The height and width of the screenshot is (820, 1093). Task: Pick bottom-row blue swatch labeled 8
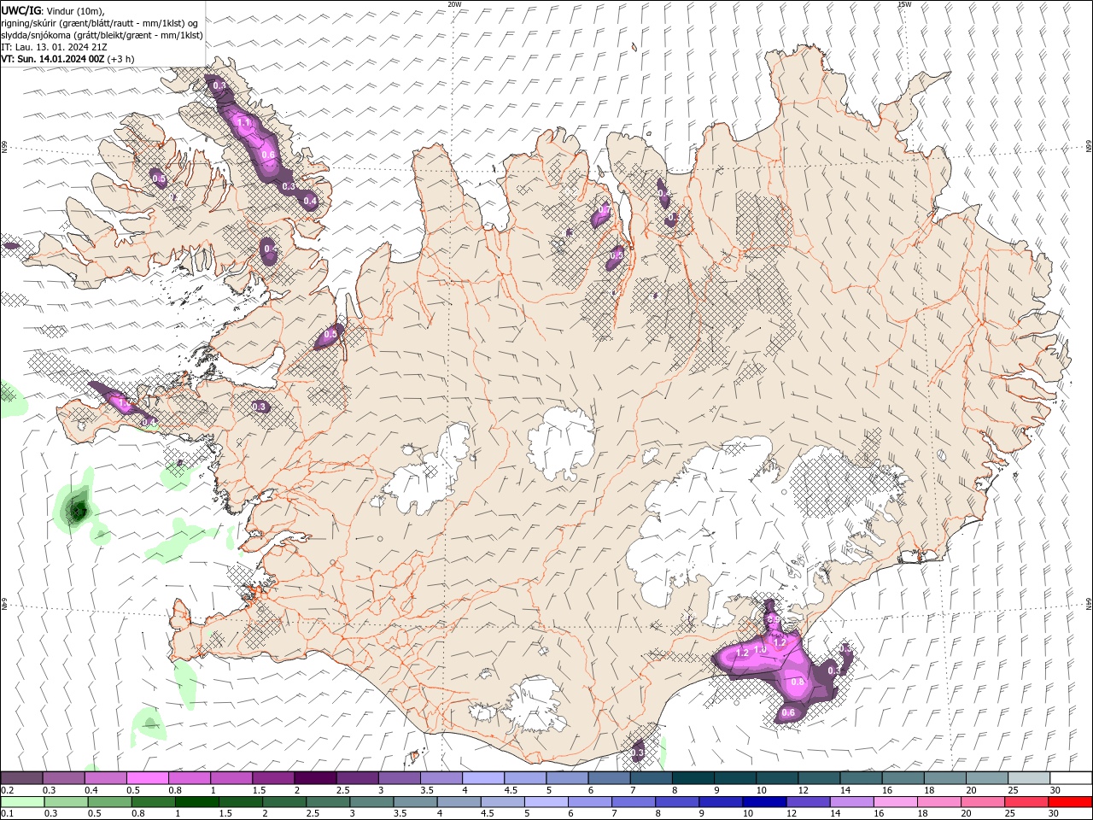tap(677, 802)
